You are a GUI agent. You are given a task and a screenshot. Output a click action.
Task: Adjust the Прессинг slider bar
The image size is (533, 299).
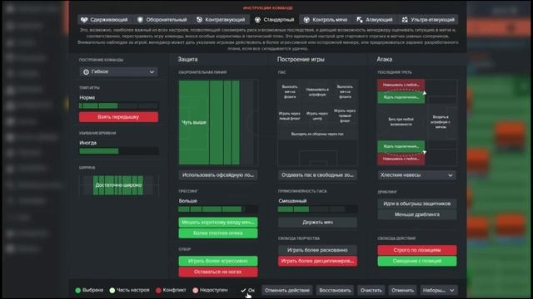(x=218, y=209)
